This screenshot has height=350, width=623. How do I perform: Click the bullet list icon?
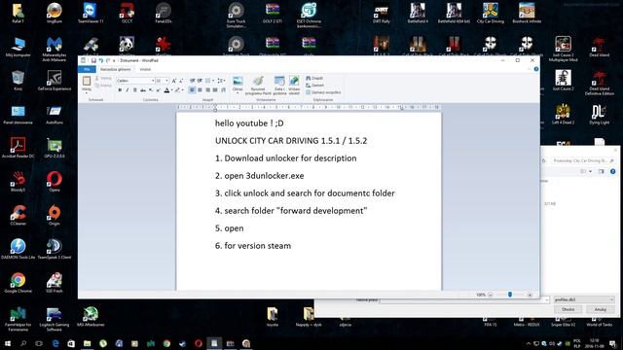click(207, 81)
